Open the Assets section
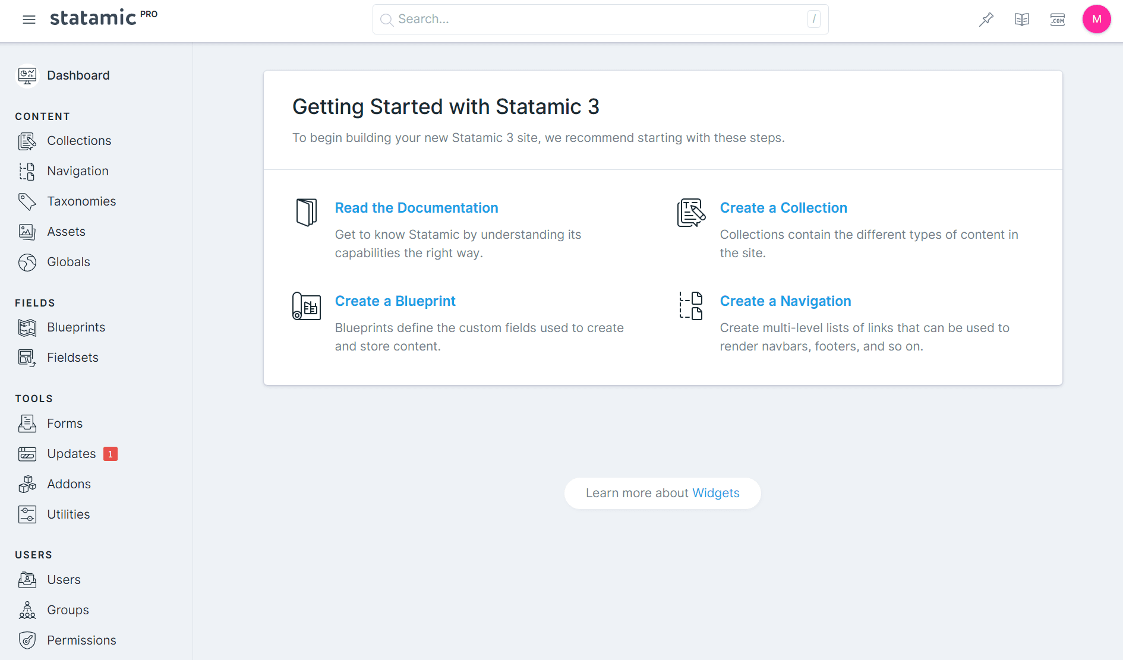 (66, 232)
